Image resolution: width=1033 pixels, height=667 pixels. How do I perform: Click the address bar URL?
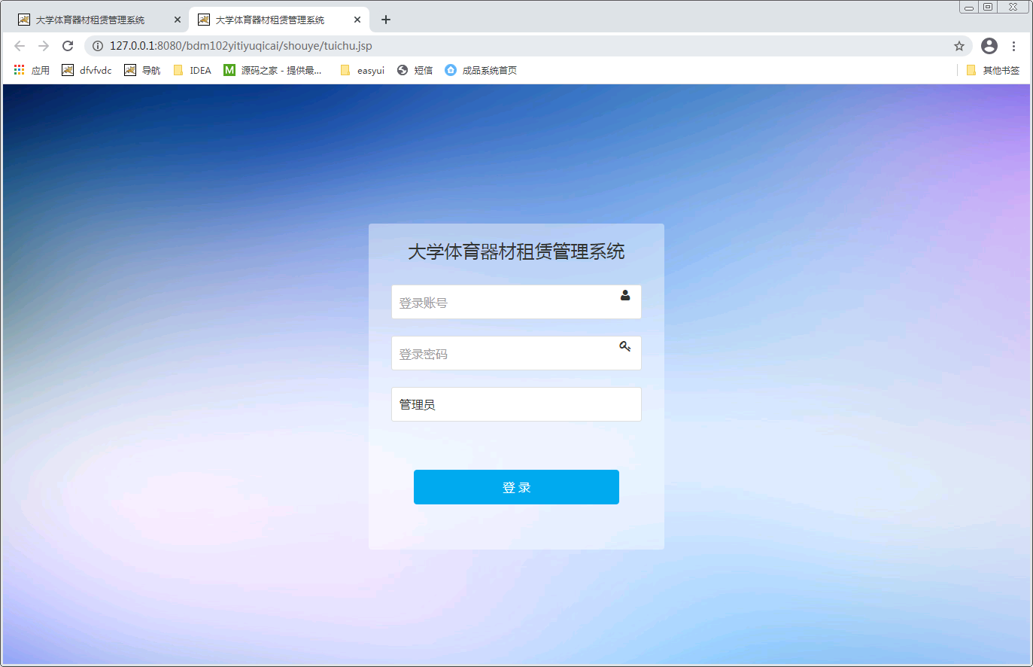pos(241,46)
